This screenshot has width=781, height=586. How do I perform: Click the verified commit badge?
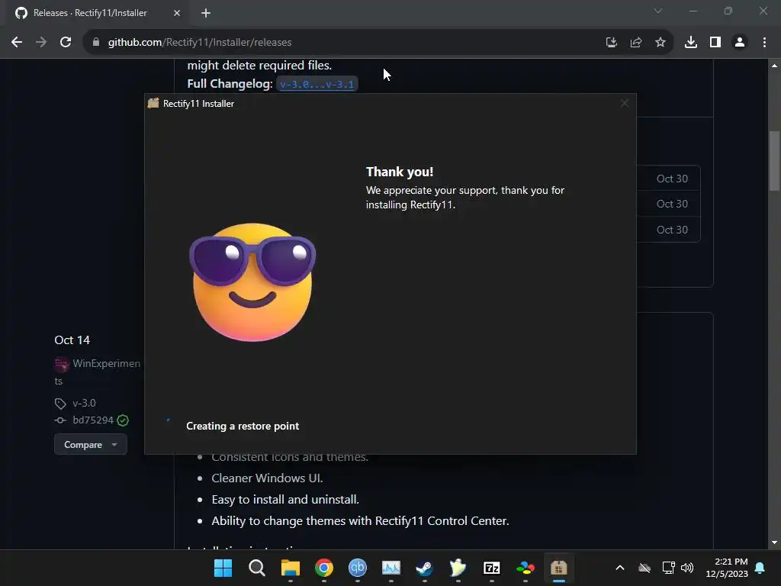point(123,420)
